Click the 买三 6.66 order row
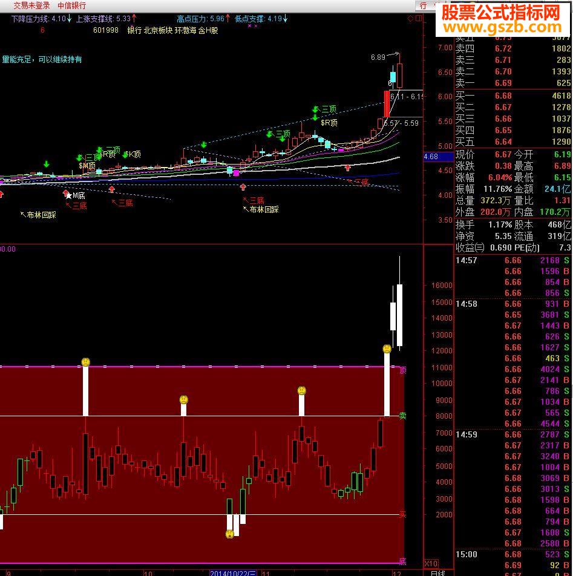Screen dimensions: 573x576 pos(513,119)
